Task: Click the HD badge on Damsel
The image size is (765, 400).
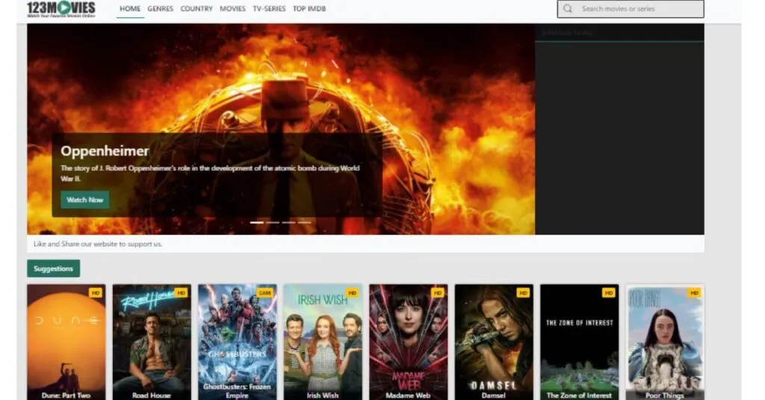Action: tap(523, 293)
